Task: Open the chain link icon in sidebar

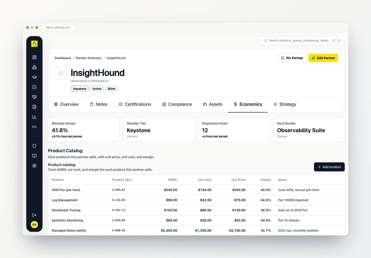Action: click(34, 127)
